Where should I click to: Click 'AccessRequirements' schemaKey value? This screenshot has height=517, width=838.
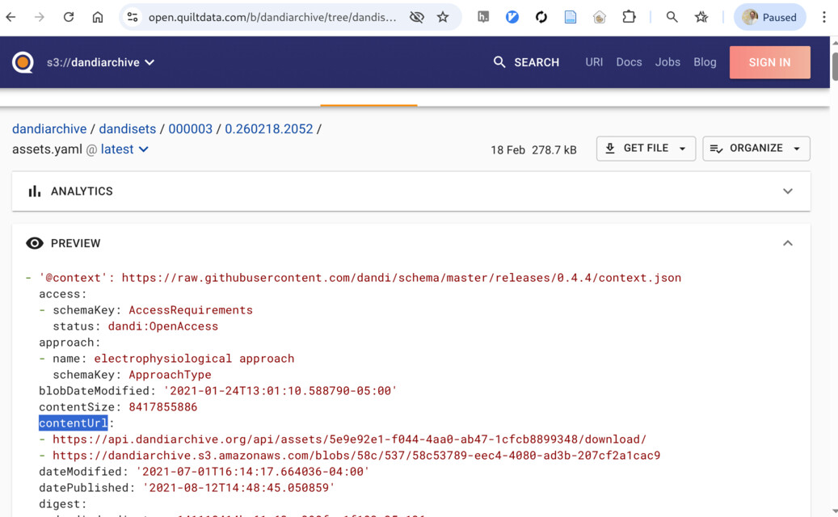coord(191,310)
